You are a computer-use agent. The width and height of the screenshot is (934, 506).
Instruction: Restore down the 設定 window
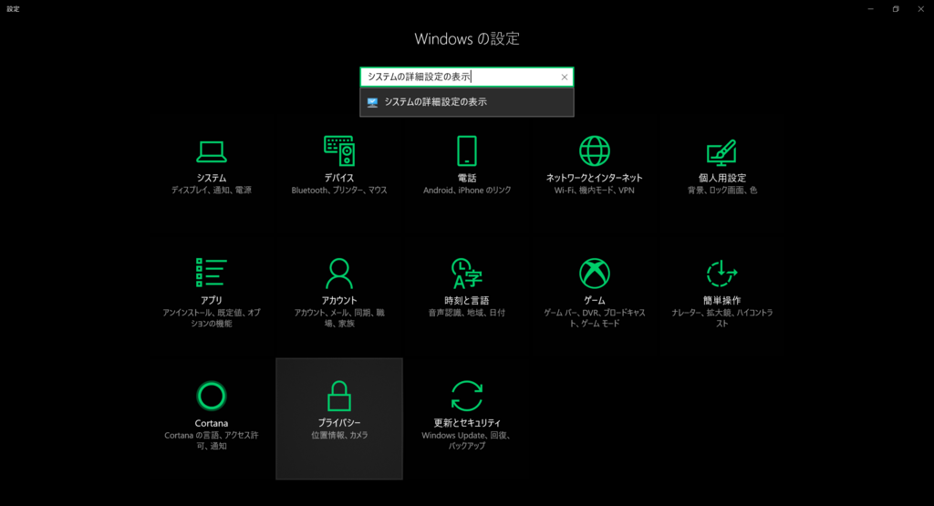coord(896,9)
